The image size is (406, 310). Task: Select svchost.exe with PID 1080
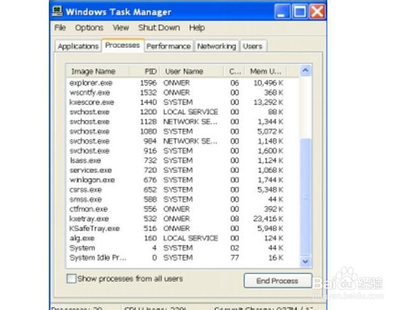pyautogui.click(x=183, y=131)
